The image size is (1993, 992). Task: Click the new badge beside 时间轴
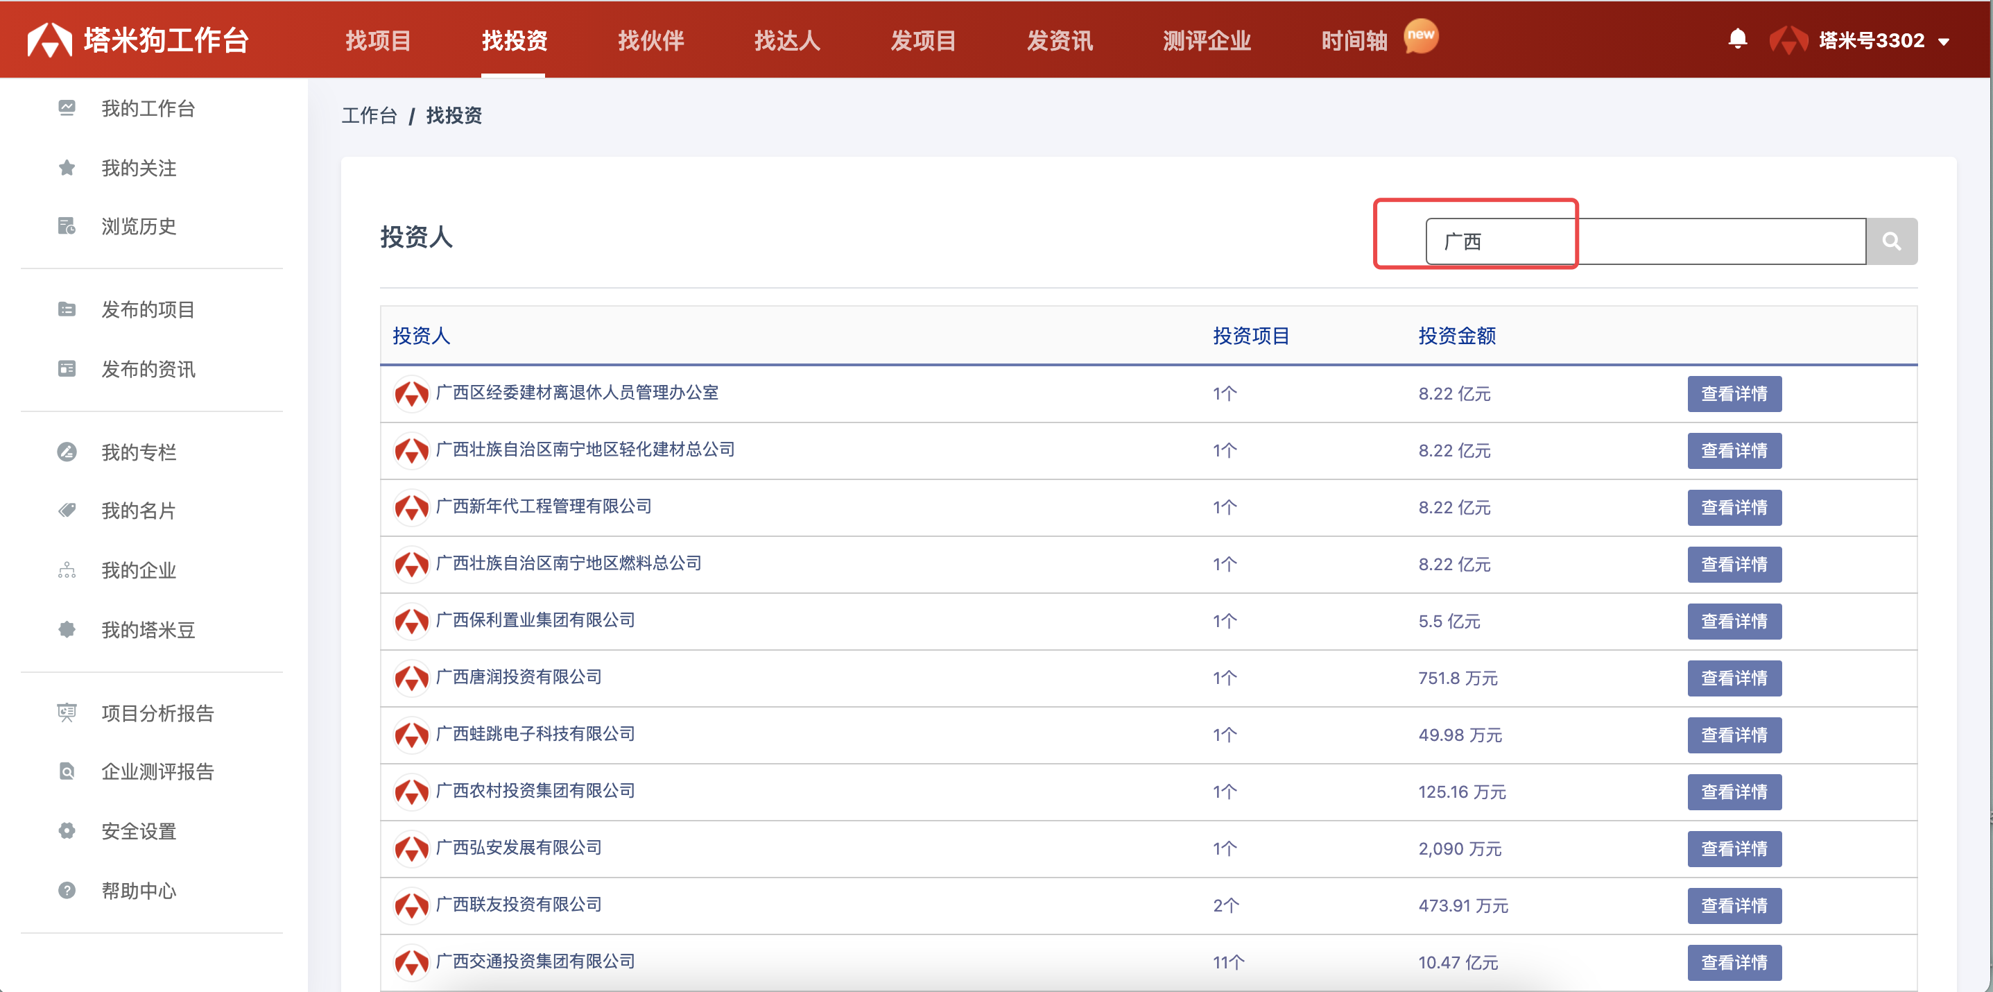click(x=1420, y=35)
